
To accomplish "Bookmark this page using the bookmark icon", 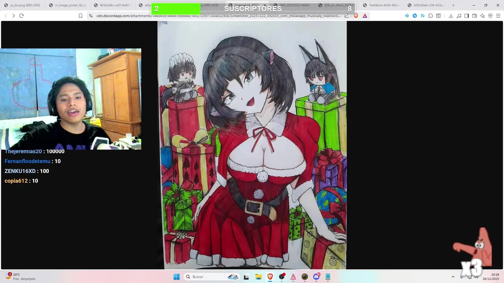I will [80, 16].
